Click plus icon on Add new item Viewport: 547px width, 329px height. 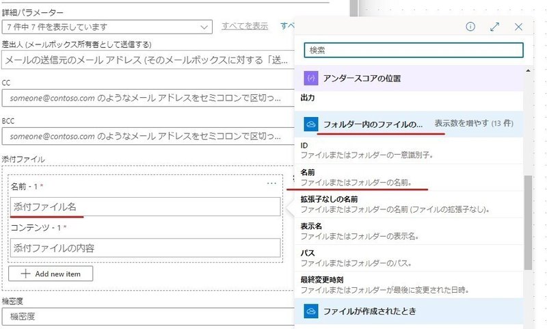tap(25, 274)
